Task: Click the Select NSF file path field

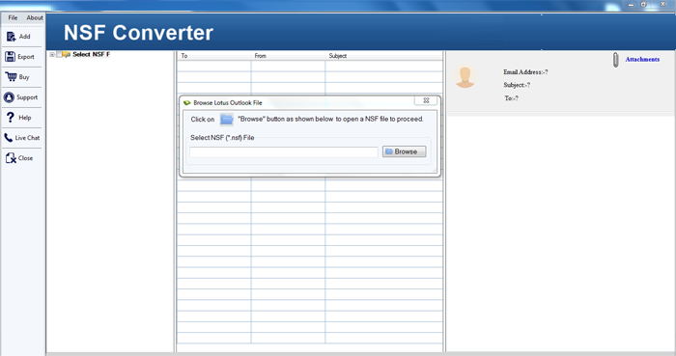Action: pos(284,152)
